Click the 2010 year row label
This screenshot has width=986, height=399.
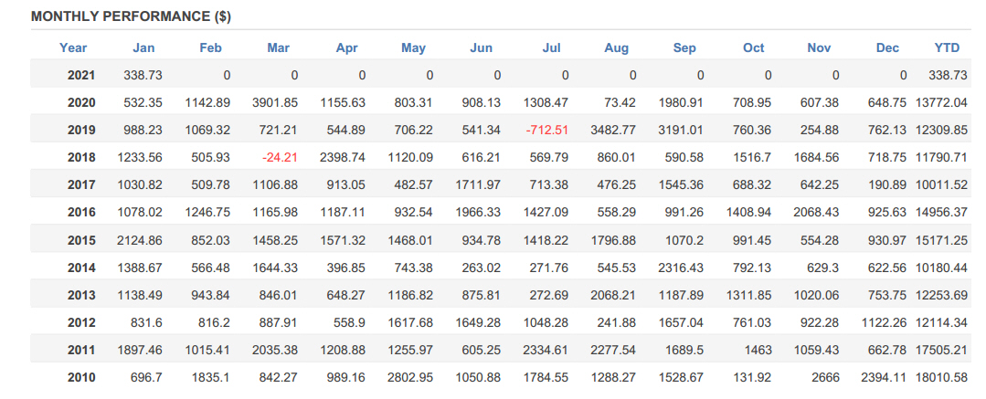coord(81,378)
